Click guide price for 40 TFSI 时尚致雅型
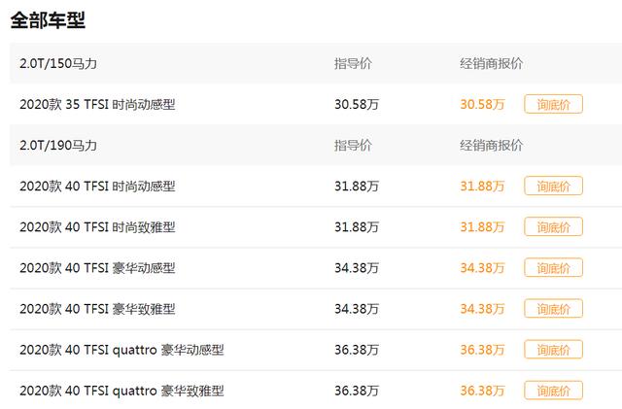Image resolution: width=622 pixels, height=409 pixels. [357, 227]
